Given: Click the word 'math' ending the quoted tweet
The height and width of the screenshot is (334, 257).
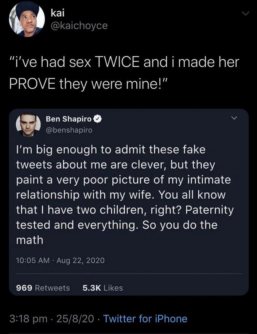Looking at the screenshot, I should [30, 240].
